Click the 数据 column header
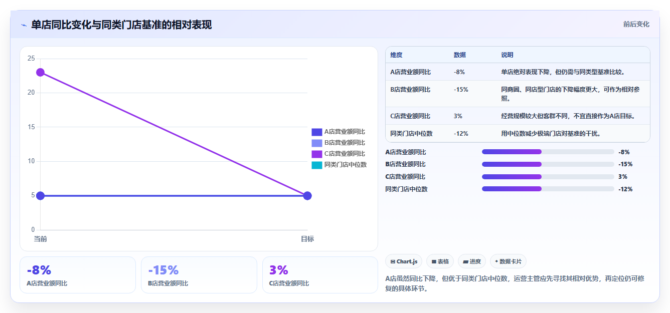Screen dimensions: 670x313 [460, 55]
